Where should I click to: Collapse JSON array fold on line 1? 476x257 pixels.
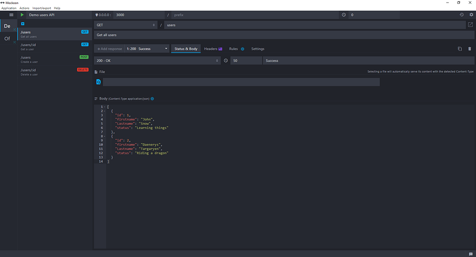tap(105, 107)
